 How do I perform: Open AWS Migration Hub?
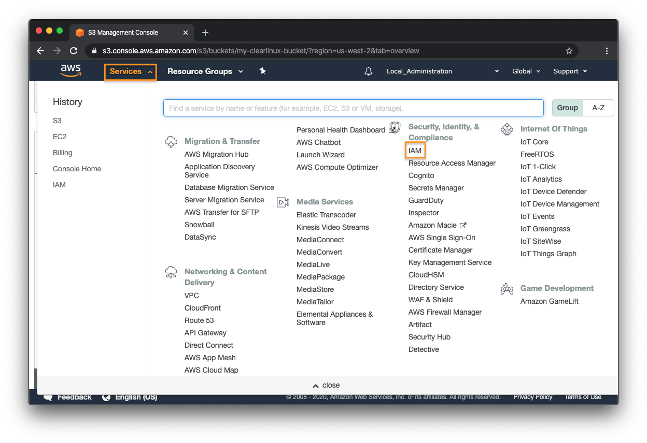(x=216, y=154)
